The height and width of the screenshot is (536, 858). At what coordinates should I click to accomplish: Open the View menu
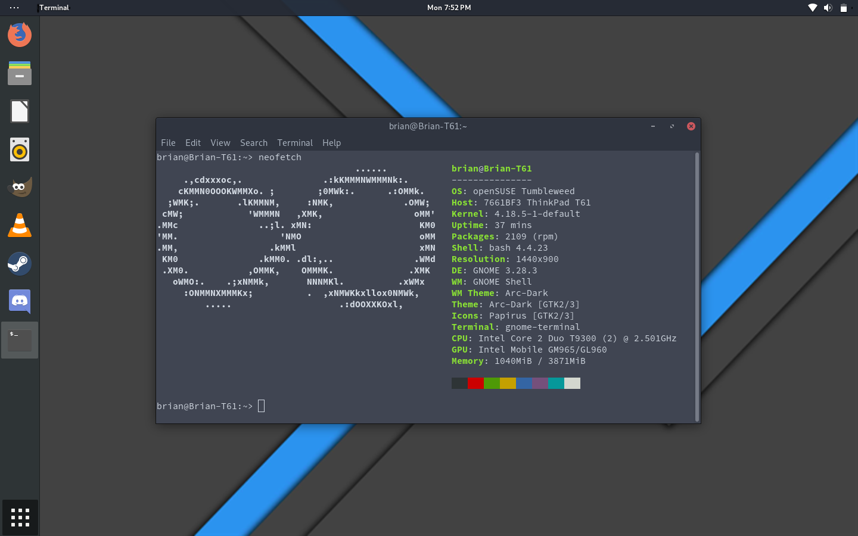(x=220, y=143)
